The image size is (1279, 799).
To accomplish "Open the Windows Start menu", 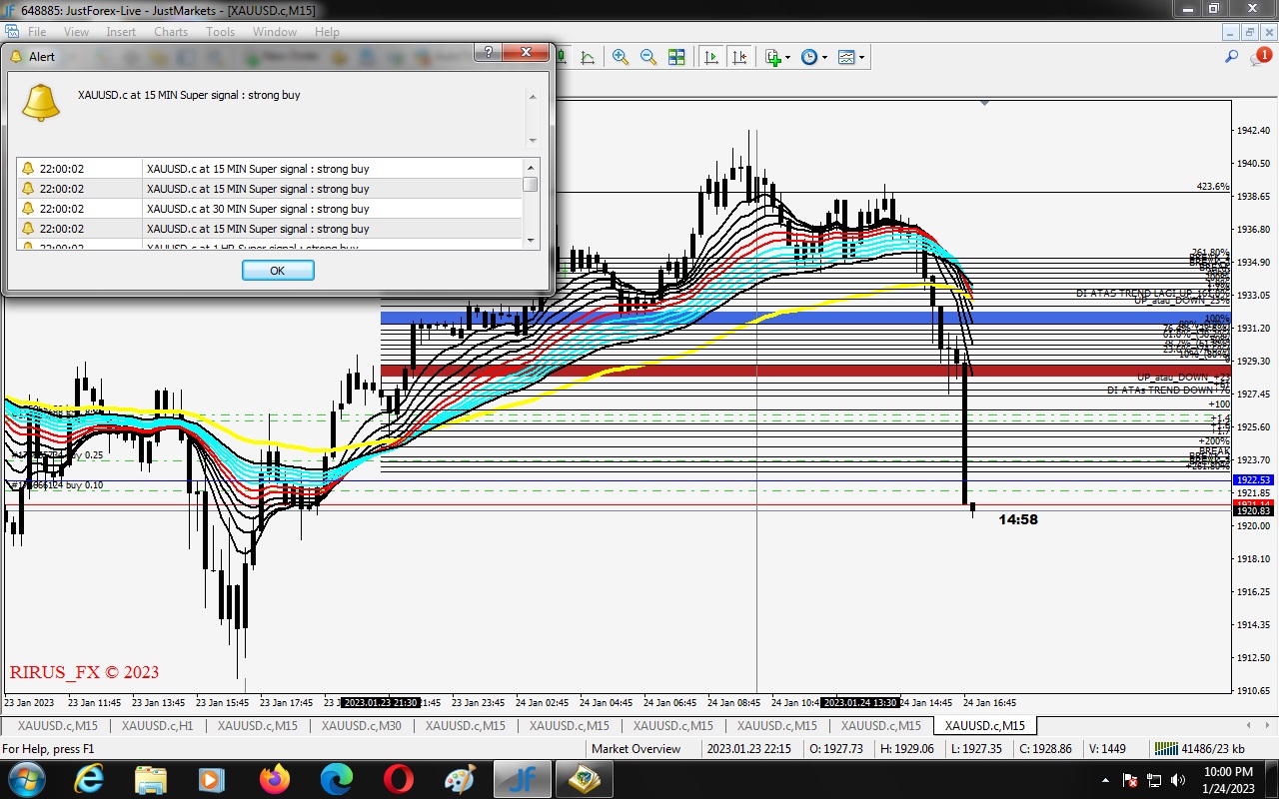I will pyautogui.click(x=25, y=779).
